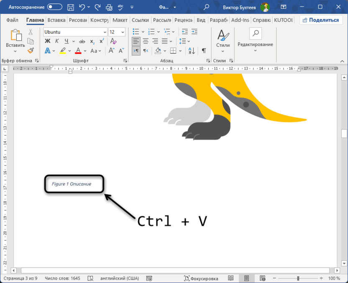Viewport: 348px width, 283px height.
Task: Open the Сортировка (sort) icon in Абзац group
Action: click(x=191, y=51)
